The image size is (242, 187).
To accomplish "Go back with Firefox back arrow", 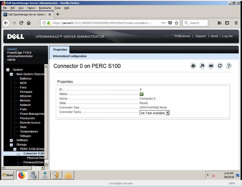I will point(6,23).
